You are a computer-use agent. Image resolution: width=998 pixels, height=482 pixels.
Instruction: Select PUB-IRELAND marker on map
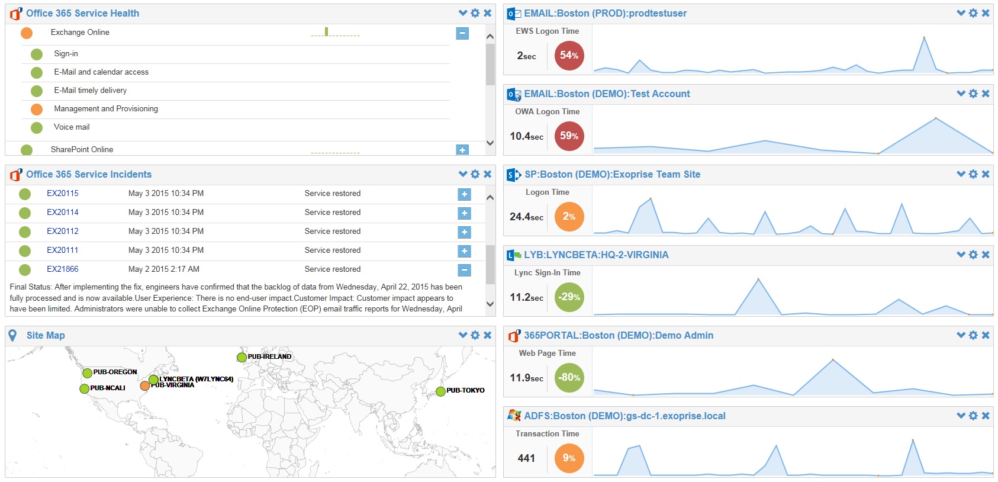(x=242, y=357)
